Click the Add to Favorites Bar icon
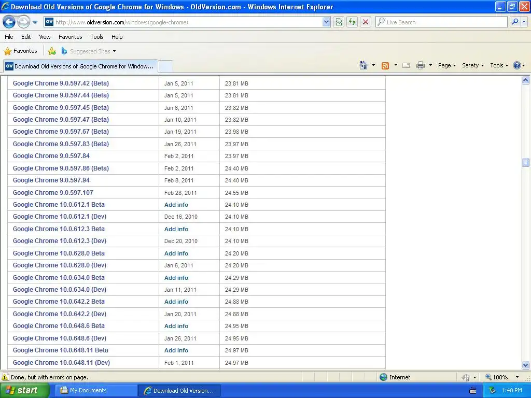Viewport: 531px width, 398px height. point(52,51)
